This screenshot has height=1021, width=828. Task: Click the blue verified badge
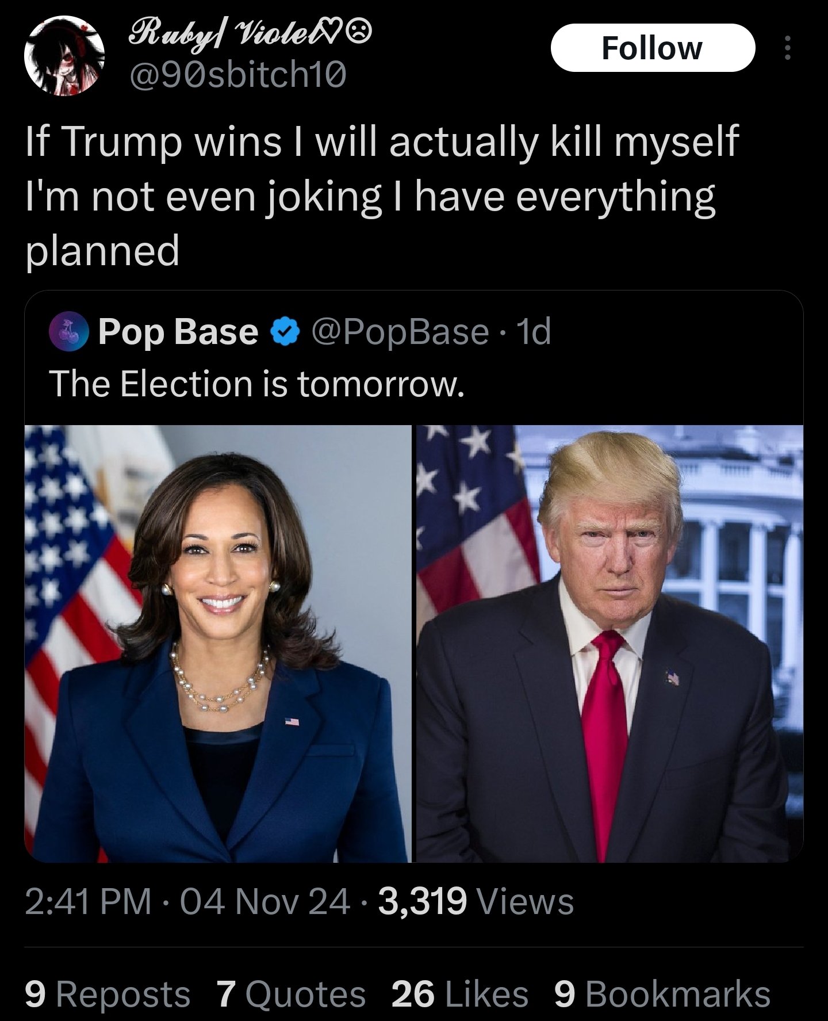click(x=285, y=332)
